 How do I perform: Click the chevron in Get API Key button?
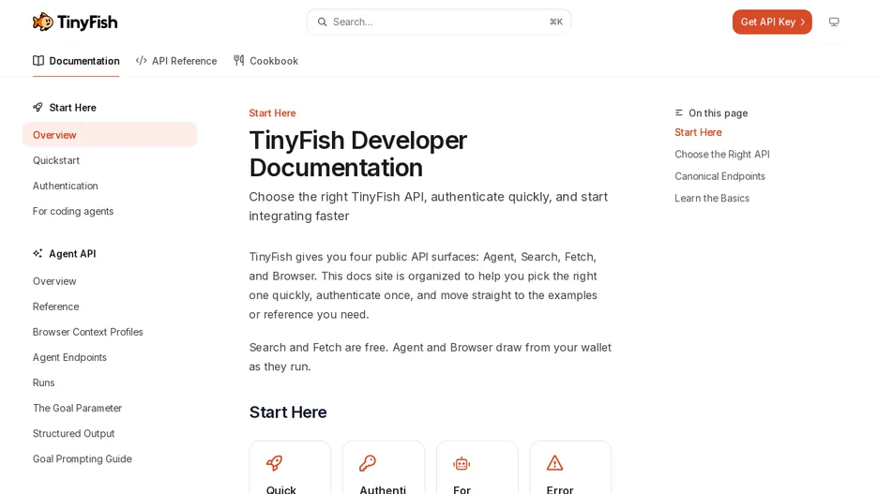pyautogui.click(x=802, y=22)
